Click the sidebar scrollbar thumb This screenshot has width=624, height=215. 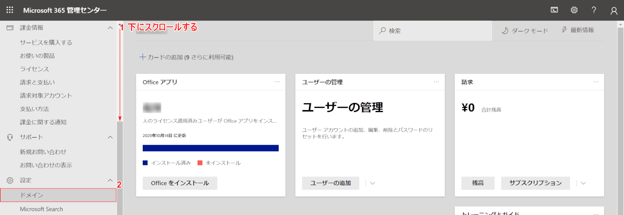click(120, 168)
